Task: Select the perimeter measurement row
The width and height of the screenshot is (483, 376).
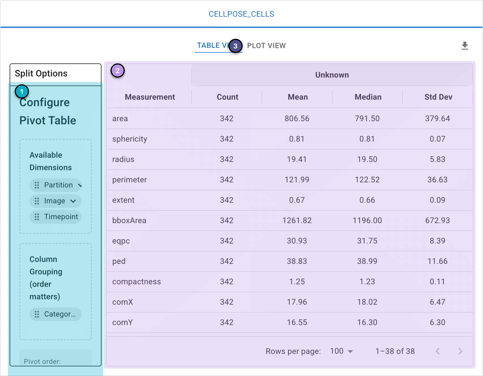Action: coord(290,180)
